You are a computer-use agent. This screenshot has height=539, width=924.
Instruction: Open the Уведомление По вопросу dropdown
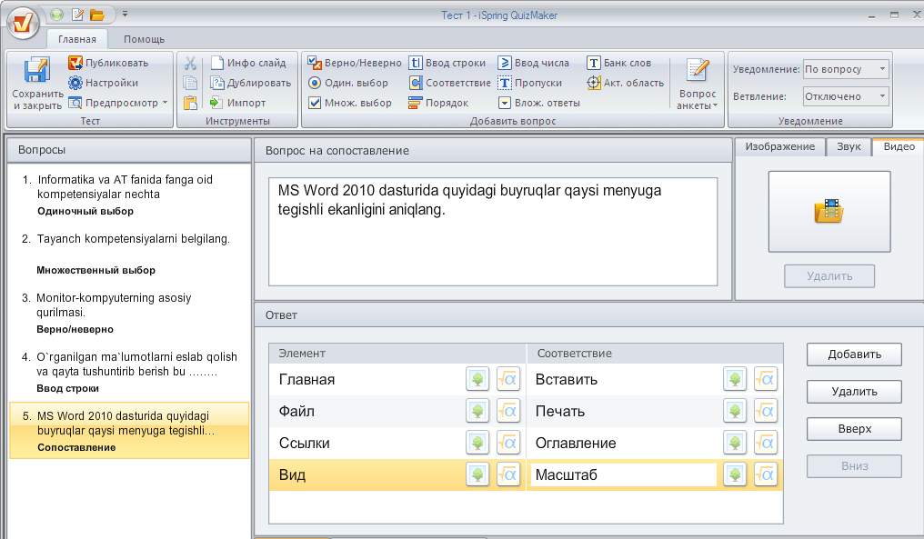(846, 69)
